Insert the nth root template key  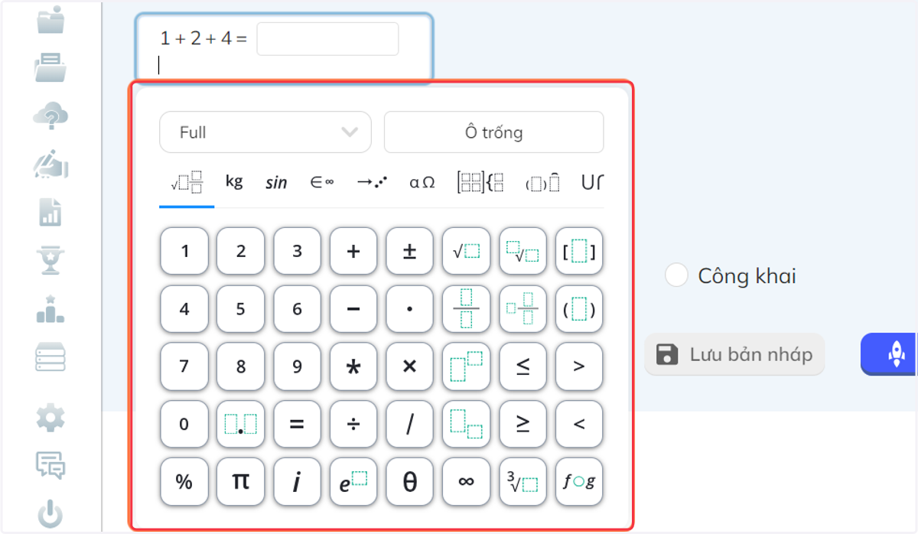(522, 251)
